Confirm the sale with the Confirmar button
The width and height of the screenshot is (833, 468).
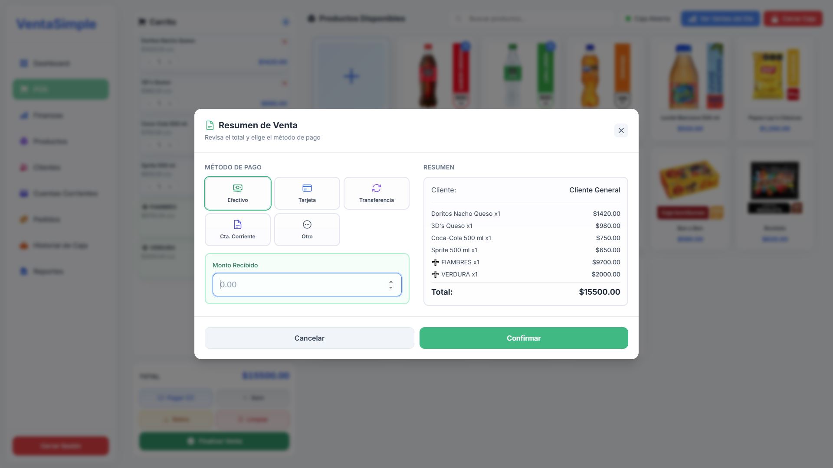[524, 338]
